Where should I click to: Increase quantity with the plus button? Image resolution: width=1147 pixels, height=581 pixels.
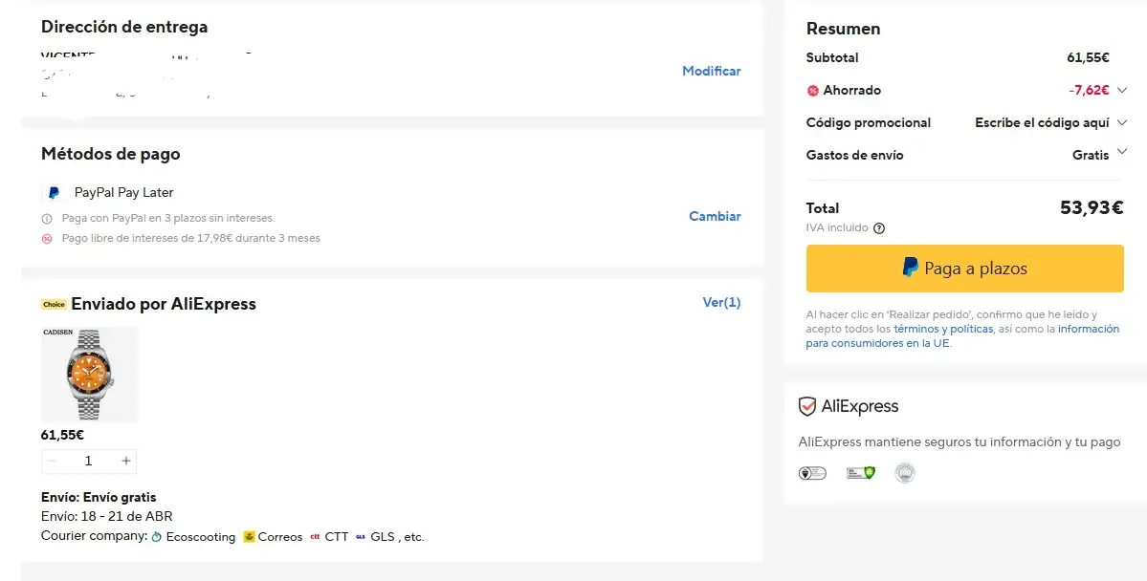coord(126,461)
